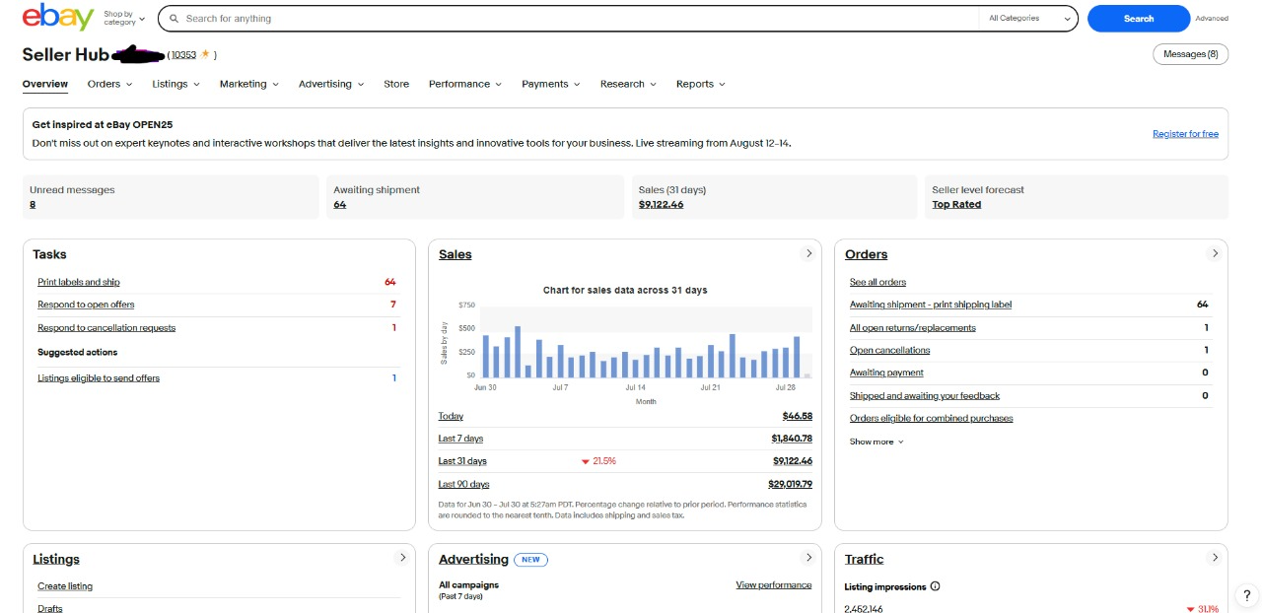Click the eBay logo
This screenshot has width=1262, height=613.
(x=58, y=17)
